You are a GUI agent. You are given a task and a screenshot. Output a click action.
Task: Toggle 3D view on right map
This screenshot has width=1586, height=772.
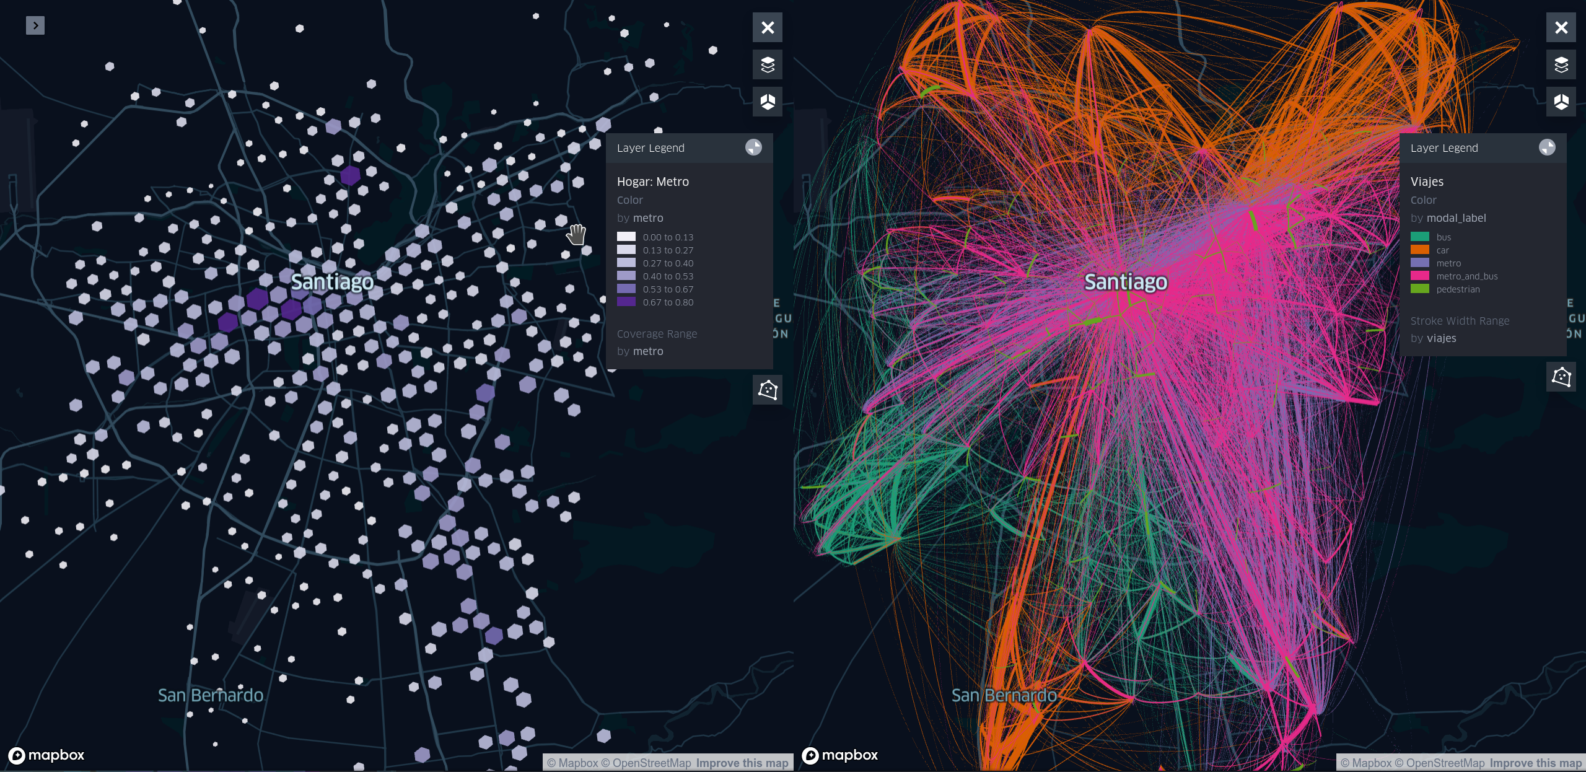click(1561, 102)
